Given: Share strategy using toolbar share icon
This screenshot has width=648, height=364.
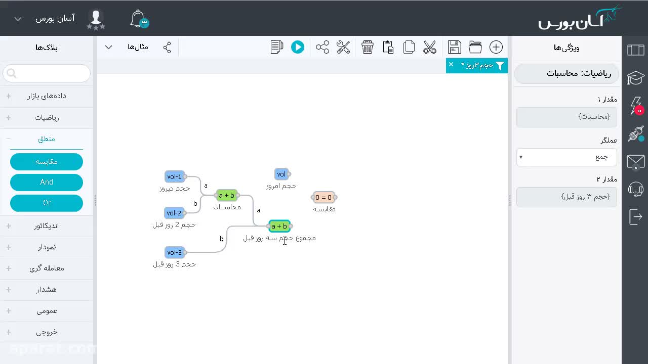Looking at the screenshot, I should pos(322,47).
